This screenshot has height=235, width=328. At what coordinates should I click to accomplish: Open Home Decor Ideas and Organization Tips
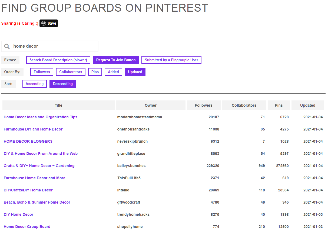click(41, 117)
